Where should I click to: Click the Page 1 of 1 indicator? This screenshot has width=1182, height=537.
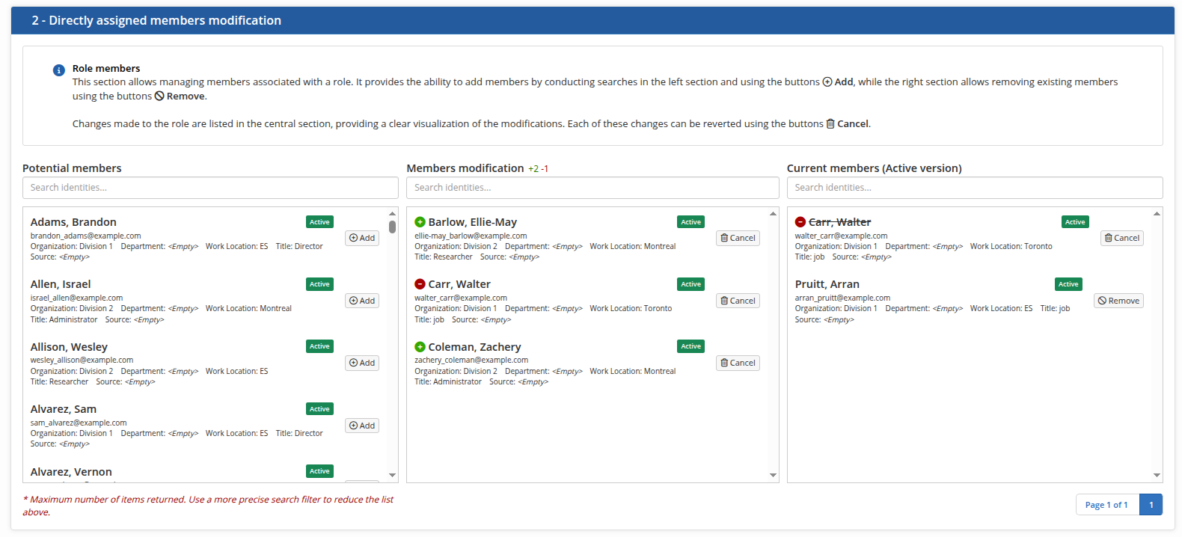pyautogui.click(x=1106, y=505)
